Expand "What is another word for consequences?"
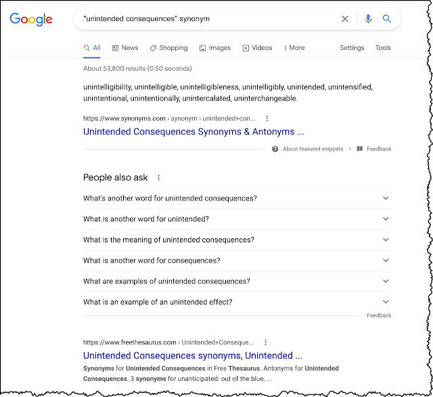 386,261
